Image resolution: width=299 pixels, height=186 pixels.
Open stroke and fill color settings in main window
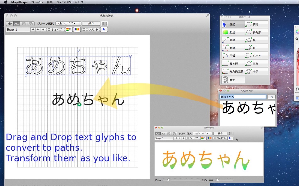[x=69, y=30]
